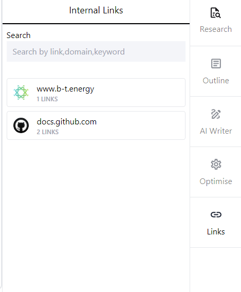
Task: Click the Links chain icon
Action: 216,215
